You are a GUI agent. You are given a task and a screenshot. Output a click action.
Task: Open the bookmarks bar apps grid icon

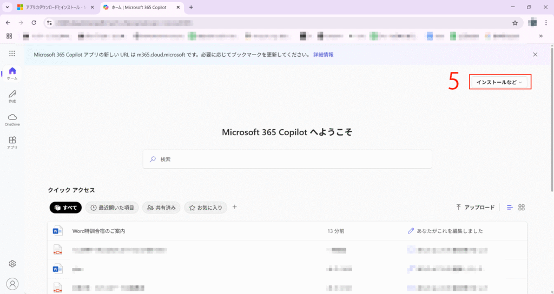[x=9, y=36]
